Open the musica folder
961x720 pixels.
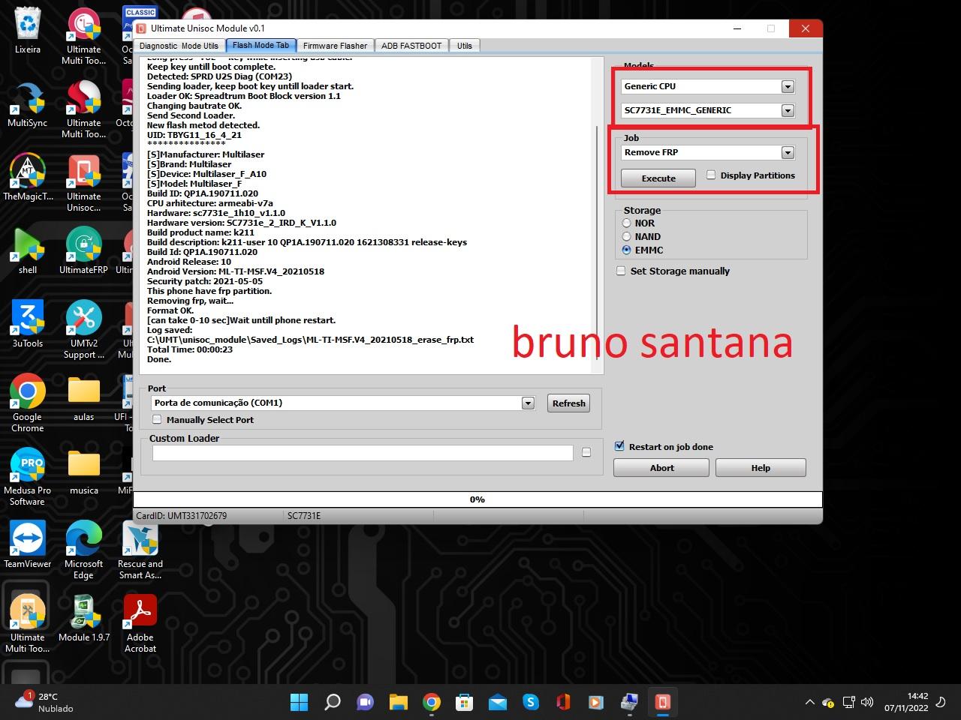tap(84, 471)
